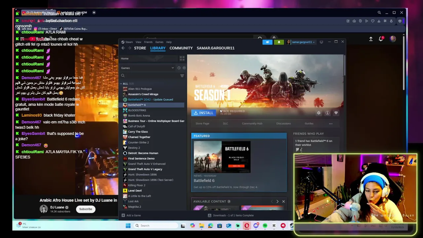The width and height of the screenshot is (423, 238).
Task: Open File Explorer from the taskbar
Action: 201,226
